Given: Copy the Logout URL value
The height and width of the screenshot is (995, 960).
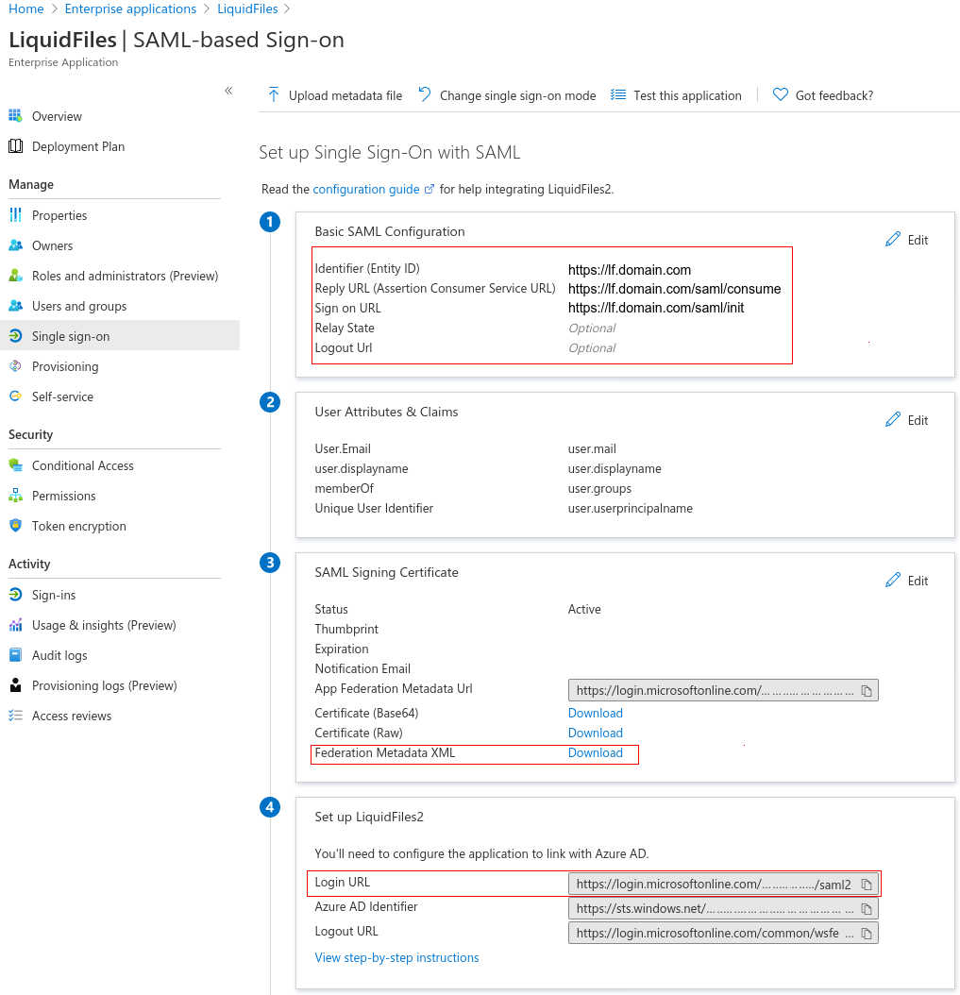Looking at the screenshot, I should point(867,934).
